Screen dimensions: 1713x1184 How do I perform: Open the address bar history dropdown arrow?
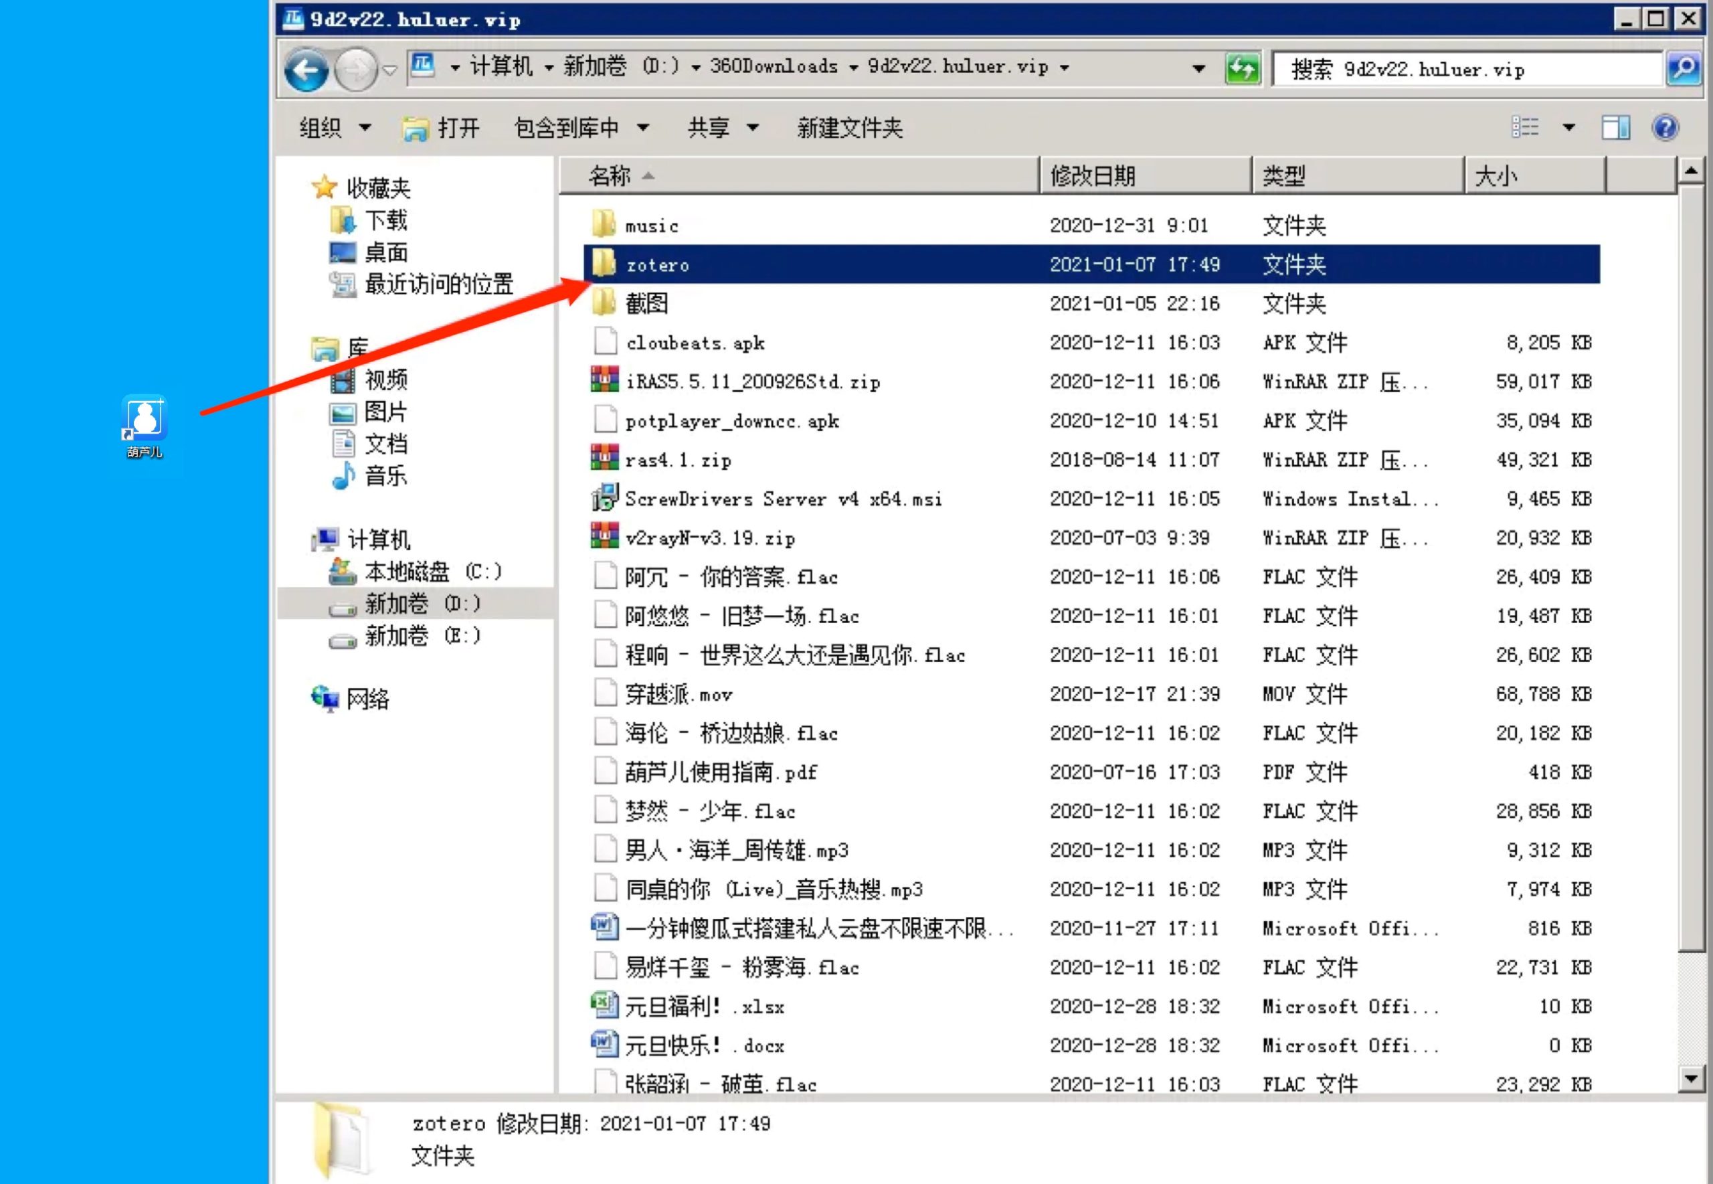[1198, 68]
